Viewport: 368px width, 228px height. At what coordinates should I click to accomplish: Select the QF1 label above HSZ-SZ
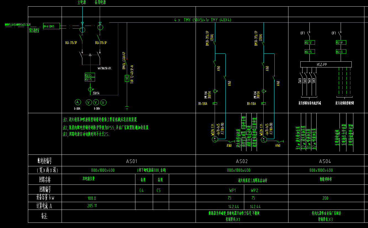pyautogui.click(x=303, y=33)
